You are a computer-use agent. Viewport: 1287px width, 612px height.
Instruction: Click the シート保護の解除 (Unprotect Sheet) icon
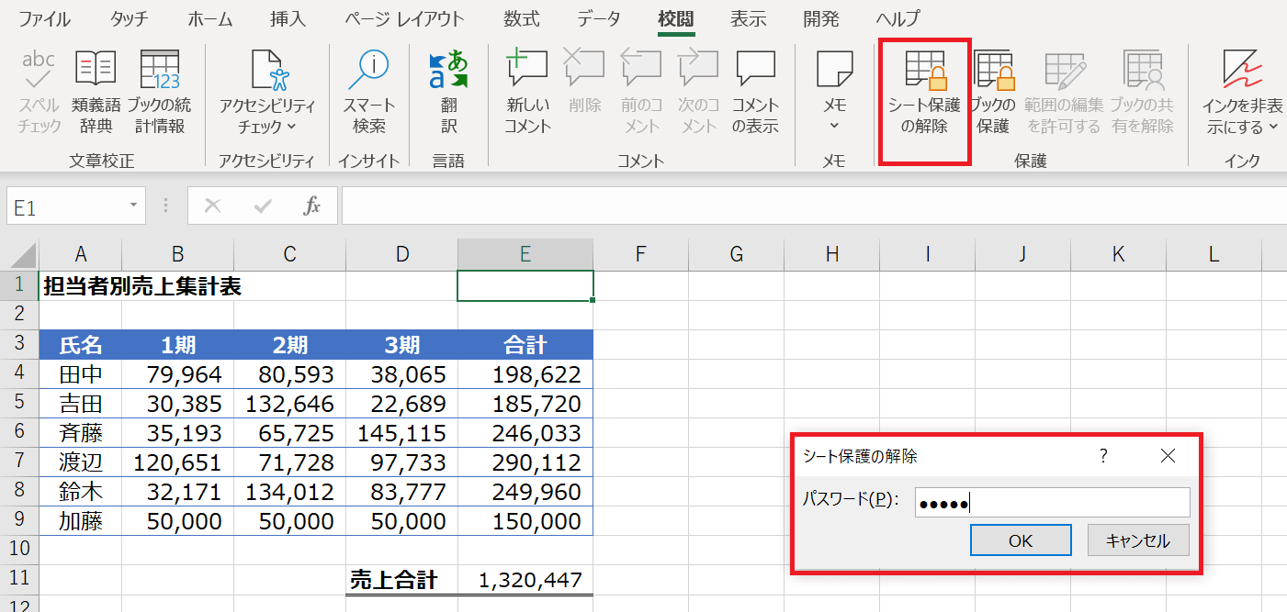click(x=924, y=92)
